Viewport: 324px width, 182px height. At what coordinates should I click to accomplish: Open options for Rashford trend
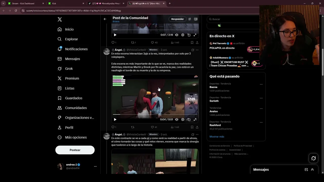(x=261, y=123)
